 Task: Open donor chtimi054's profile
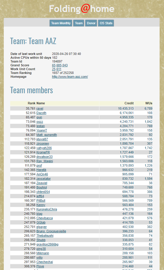(43, 192)
